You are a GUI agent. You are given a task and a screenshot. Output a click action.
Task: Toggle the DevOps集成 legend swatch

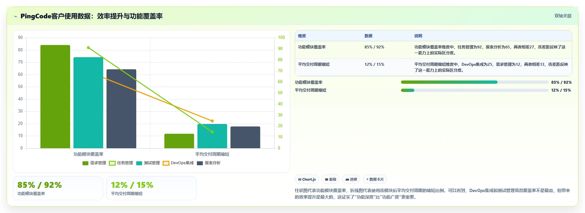(166, 163)
